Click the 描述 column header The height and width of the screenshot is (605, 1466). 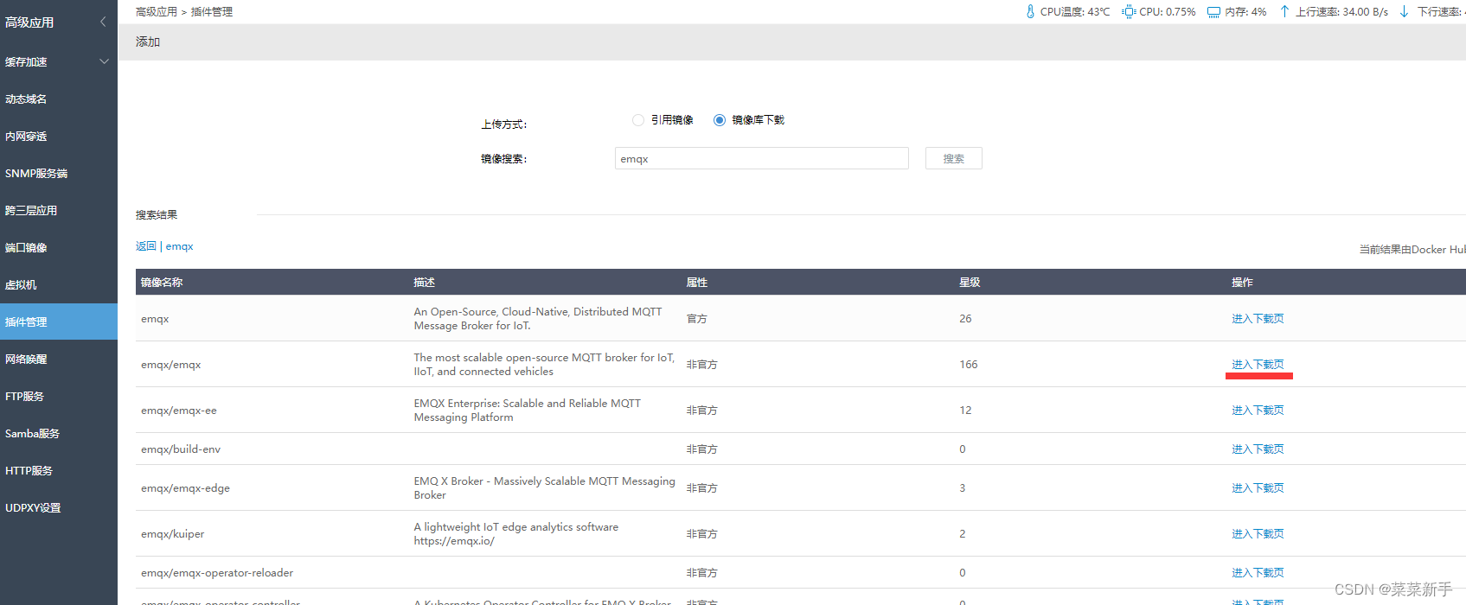[424, 283]
